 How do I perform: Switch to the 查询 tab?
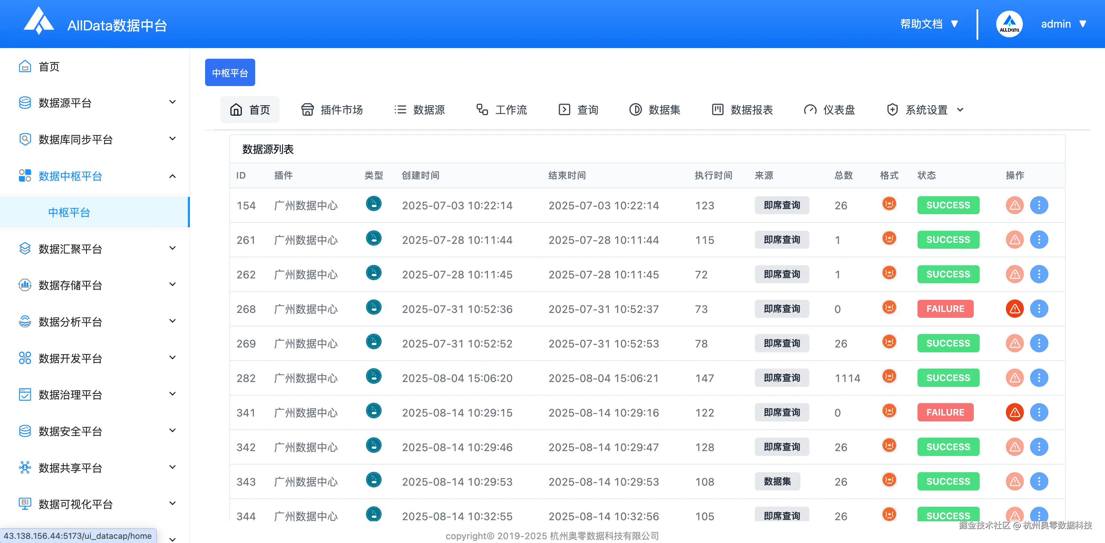[578, 109]
